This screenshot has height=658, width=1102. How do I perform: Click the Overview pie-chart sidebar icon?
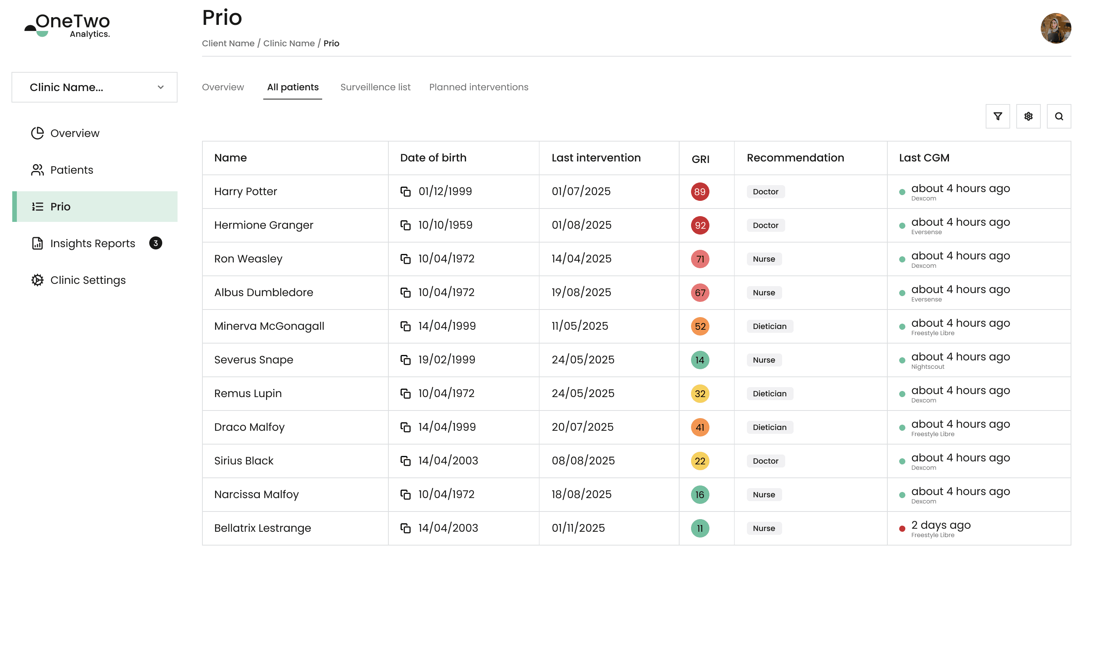(37, 133)
